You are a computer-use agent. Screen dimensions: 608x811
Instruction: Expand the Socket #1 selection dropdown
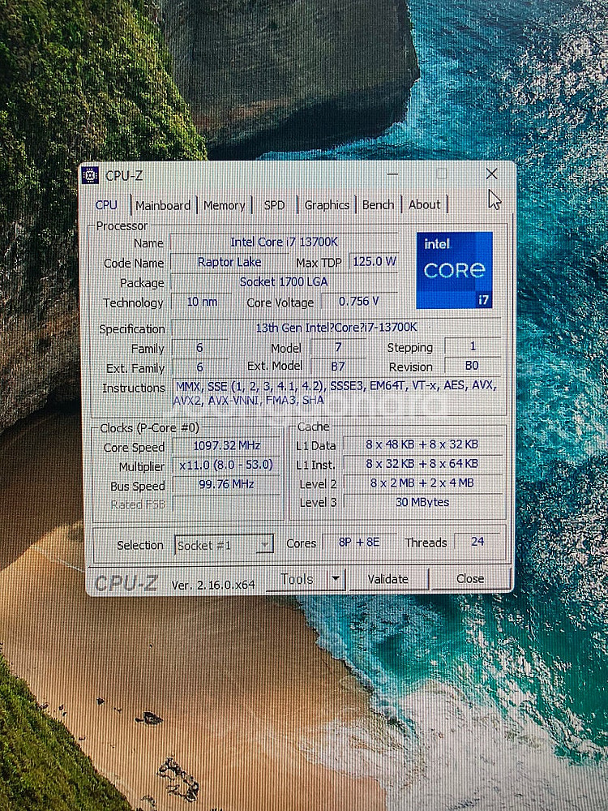pyautogui.click(x=265, y=545)
